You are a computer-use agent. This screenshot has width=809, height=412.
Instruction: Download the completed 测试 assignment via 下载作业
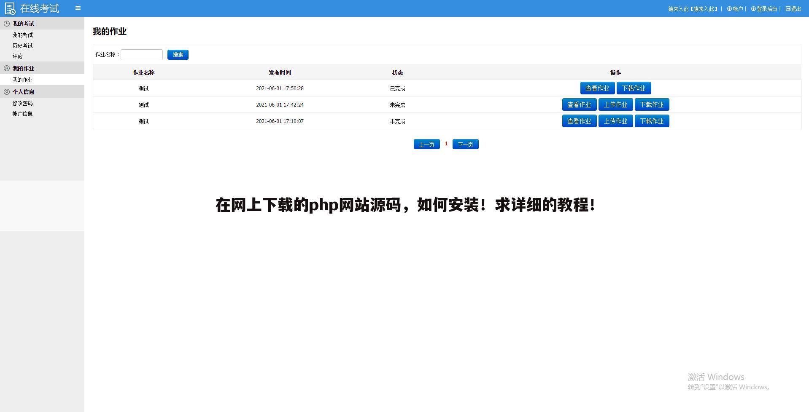(634, 88)
